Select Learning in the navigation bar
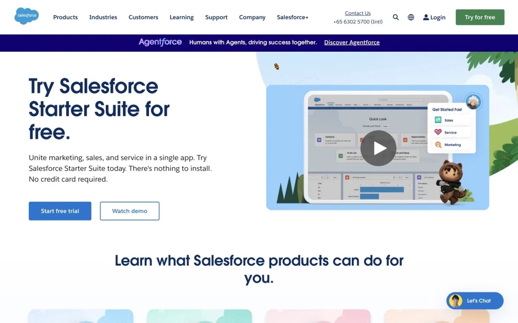Screen dimensions: 518x323 [181, 17]
